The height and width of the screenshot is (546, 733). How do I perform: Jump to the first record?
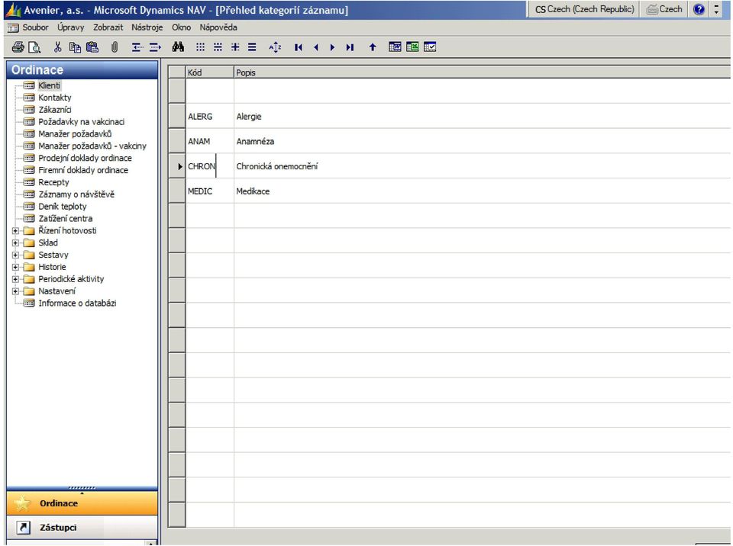coord(299,47)
